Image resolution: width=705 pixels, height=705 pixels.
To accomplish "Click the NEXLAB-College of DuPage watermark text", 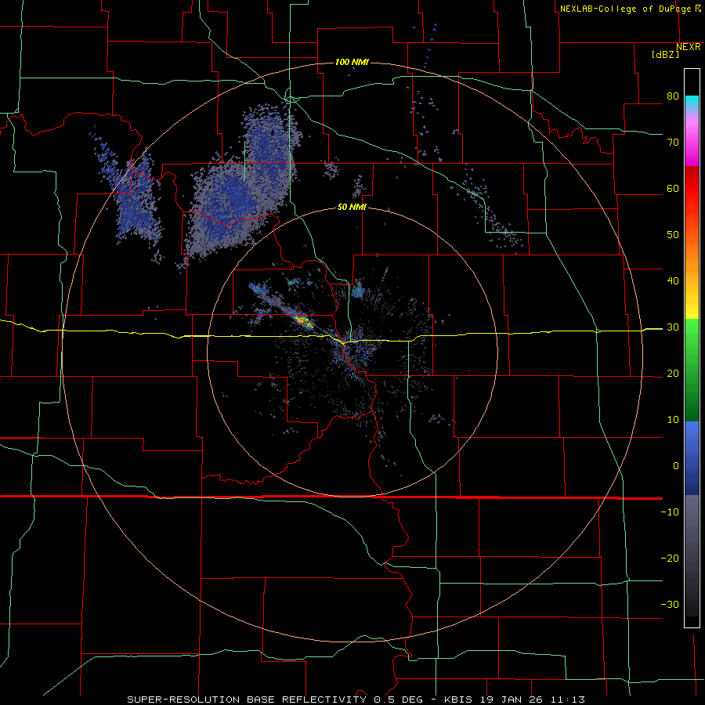I will (627, 9).
